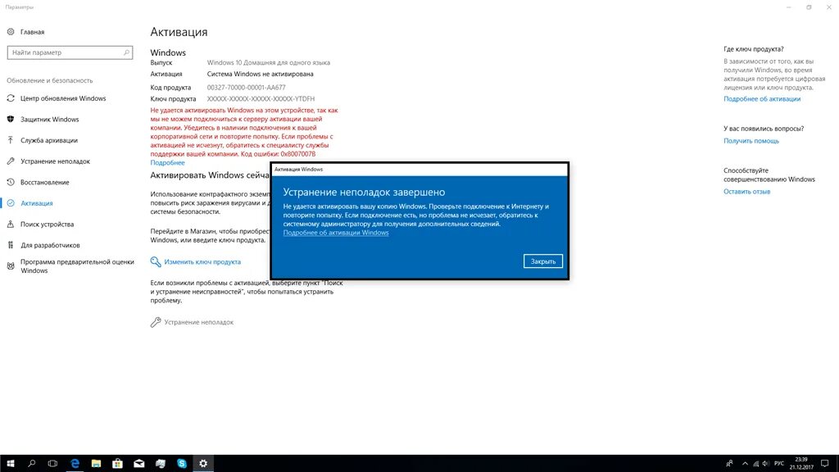Screen dimensions: 839x472
Task: Launch Microsoft Edge from taskbar
Action: tap(75, 464)
